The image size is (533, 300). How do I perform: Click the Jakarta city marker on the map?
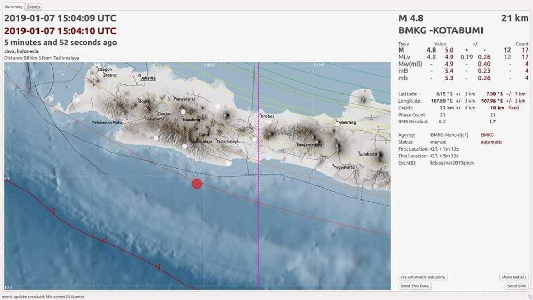click(139, 76)
